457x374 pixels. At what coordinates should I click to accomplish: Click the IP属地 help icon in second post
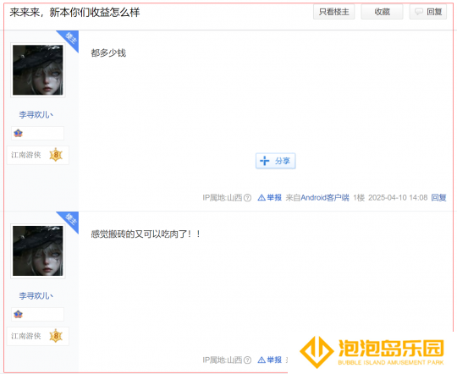247,360
